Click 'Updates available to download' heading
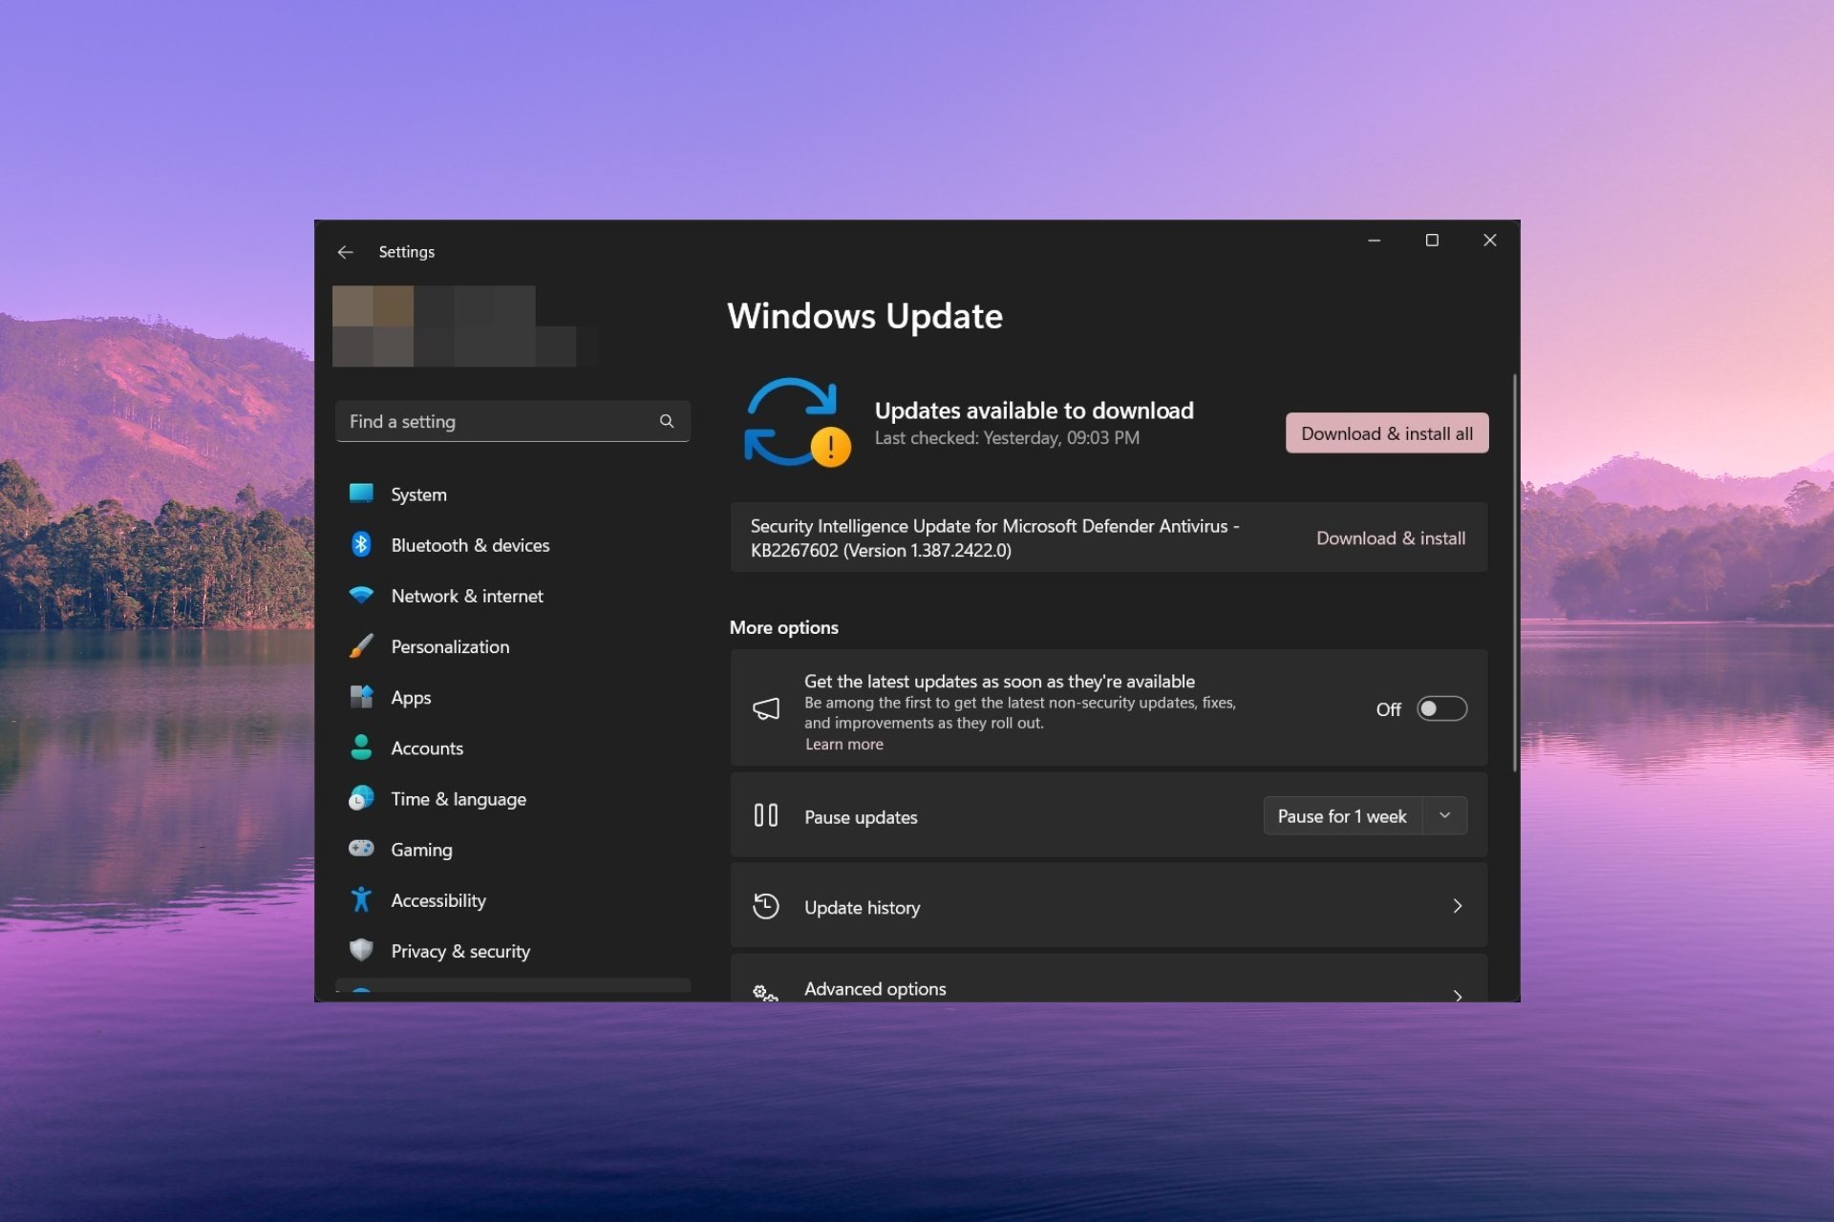The width and height of the screenshot is (1834, 1222). [1034, 411]
